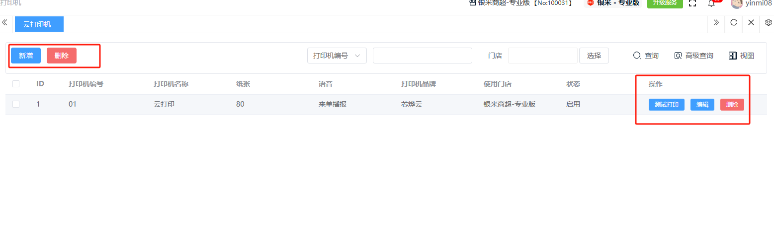Open notifications bell
This screenshot has height=241, width=774.
[711, 3]
